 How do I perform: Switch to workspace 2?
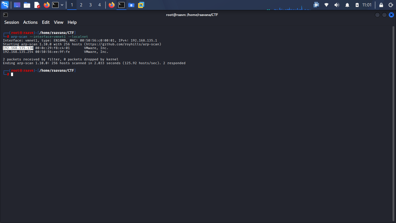point(81,5)
